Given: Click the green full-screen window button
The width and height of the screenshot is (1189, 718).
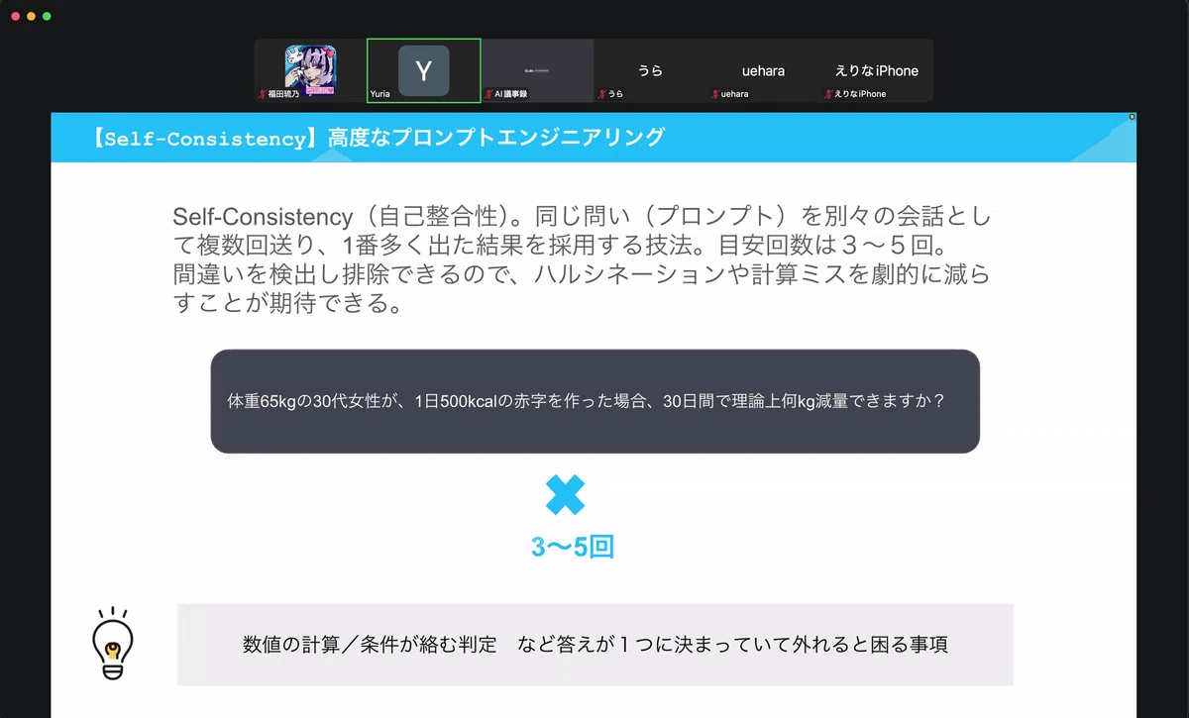Looking at the screenshot, I should (47, 17).
